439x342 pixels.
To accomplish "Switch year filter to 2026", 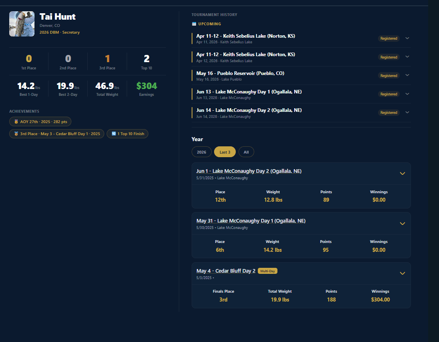I will (x=202, y=152).
